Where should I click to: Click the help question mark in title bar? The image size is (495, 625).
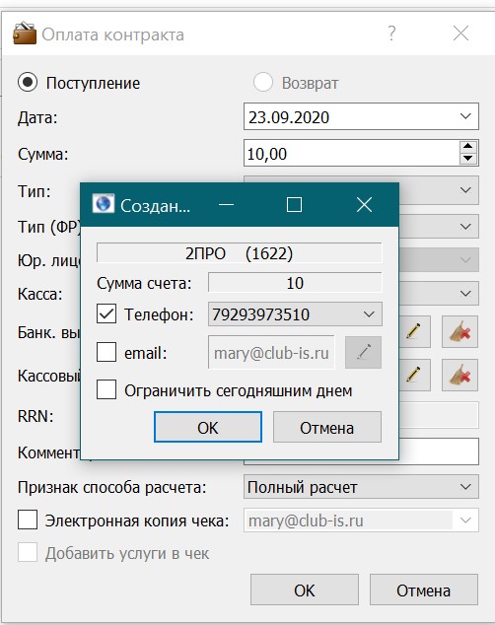[x=392, y=34]
